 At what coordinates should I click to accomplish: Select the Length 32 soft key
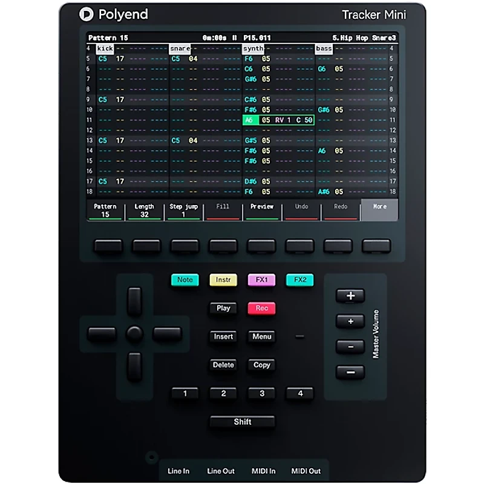(x=145, y=210)
